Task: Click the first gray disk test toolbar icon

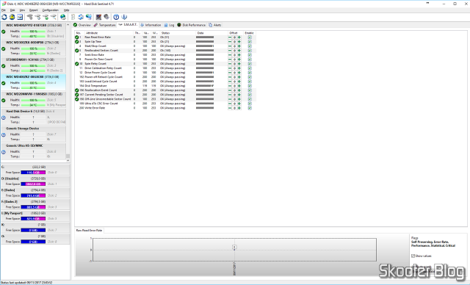Action: 29,17
